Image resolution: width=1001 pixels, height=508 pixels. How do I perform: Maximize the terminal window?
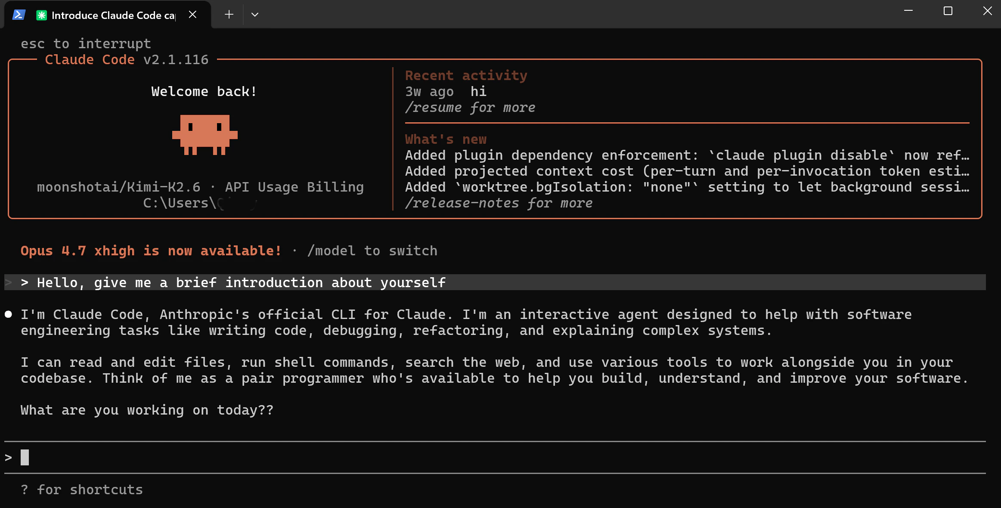(x=948, y=11)
